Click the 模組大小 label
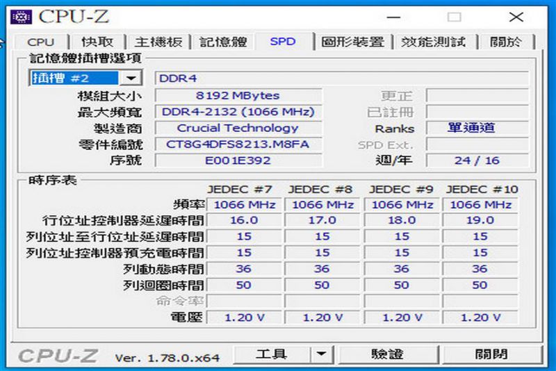556x371 pixels. coord(110,96)
